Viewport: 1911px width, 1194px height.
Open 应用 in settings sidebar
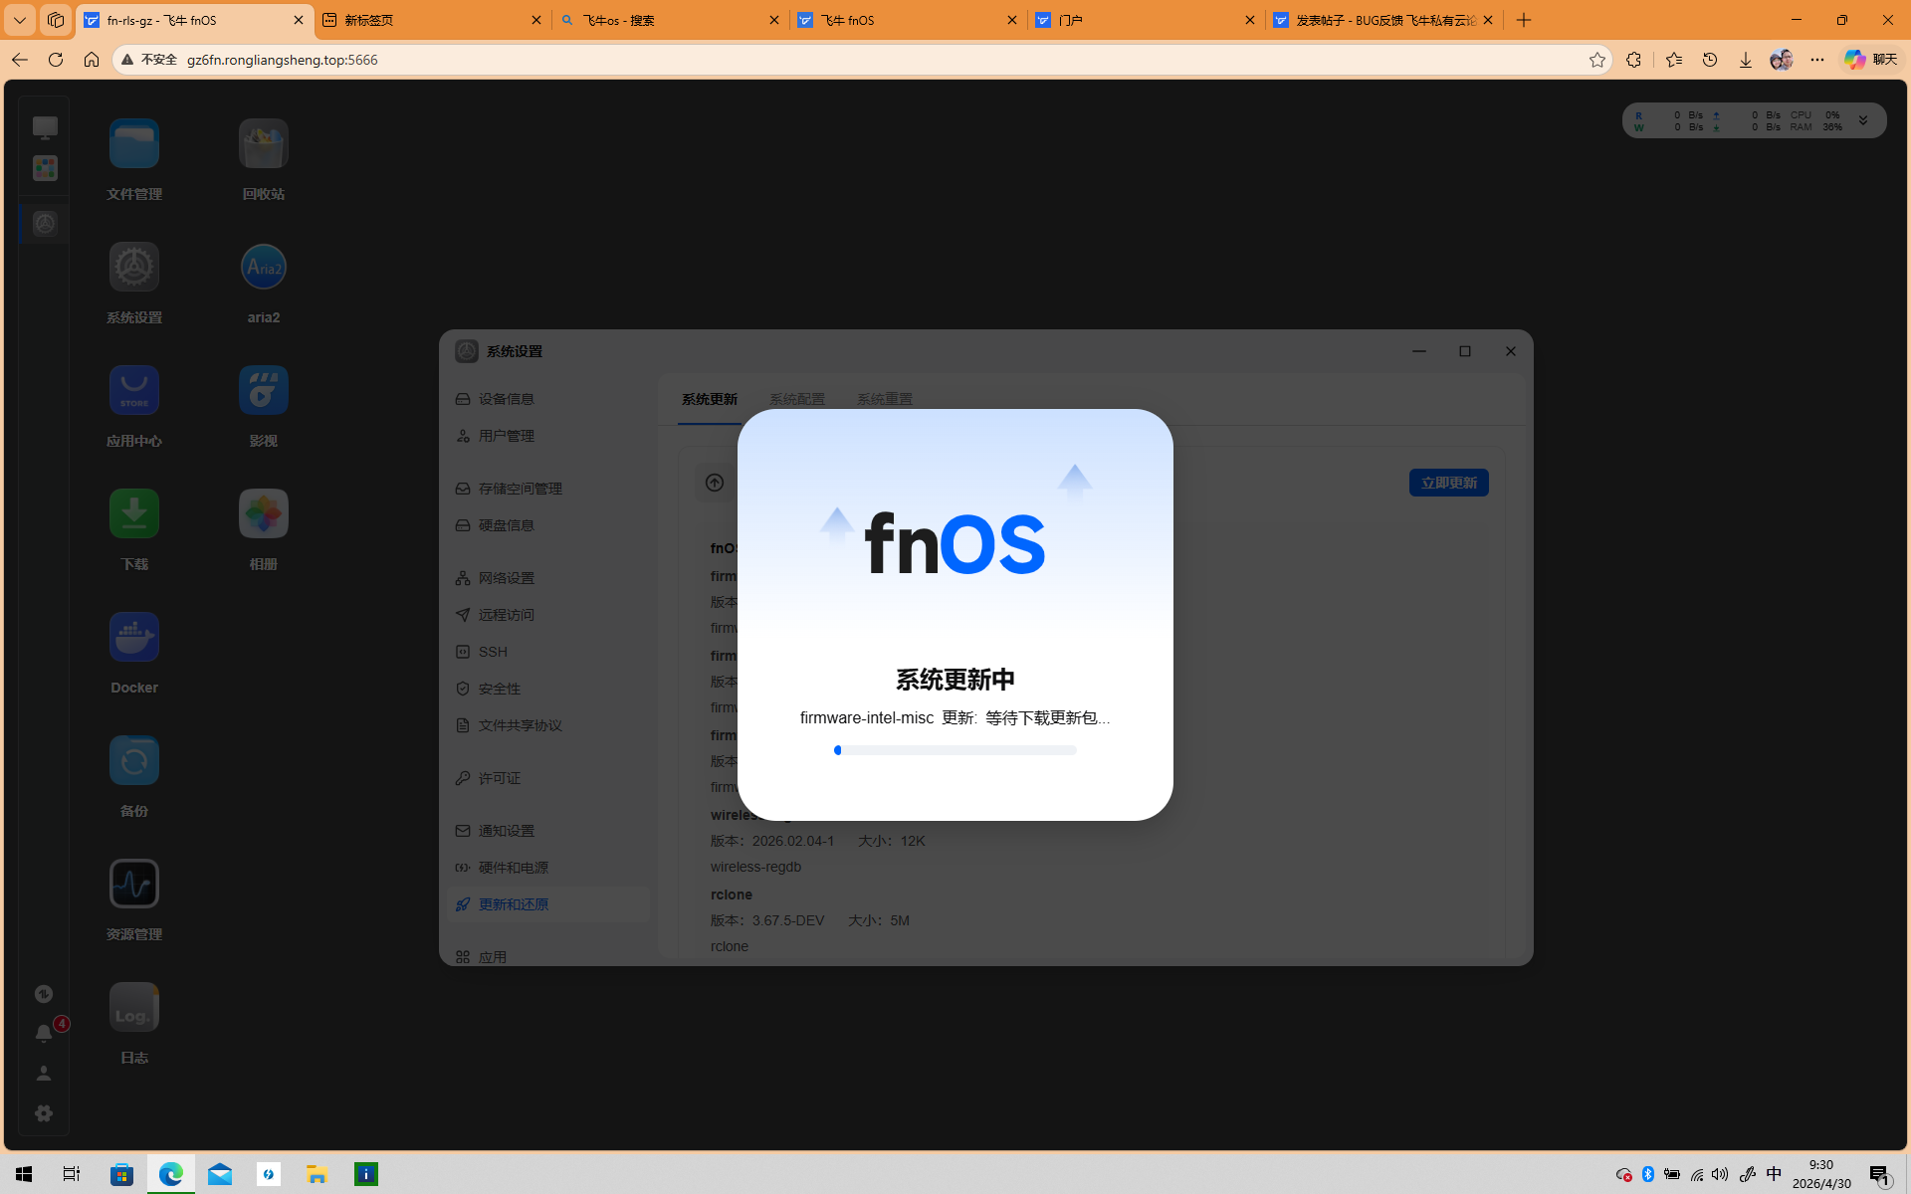pos(547,957)
